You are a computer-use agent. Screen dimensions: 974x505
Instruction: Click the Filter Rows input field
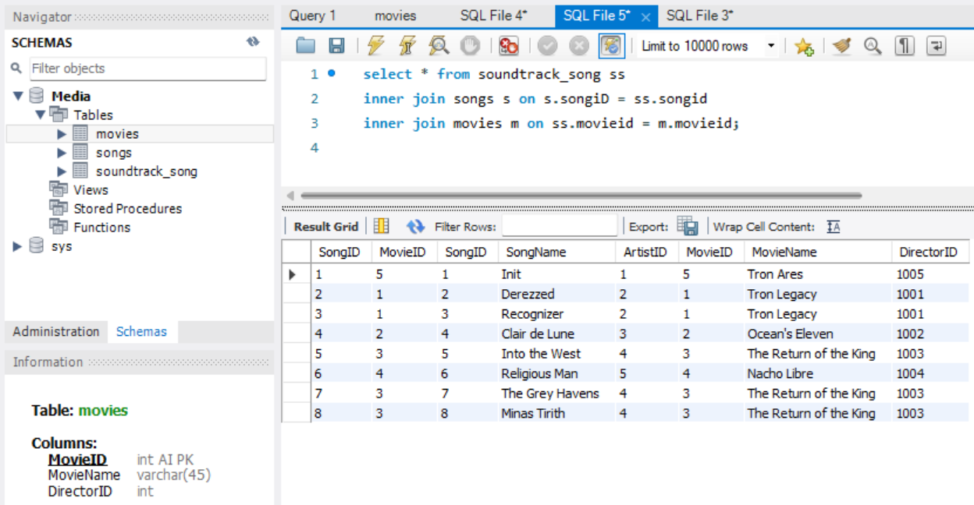559,227
